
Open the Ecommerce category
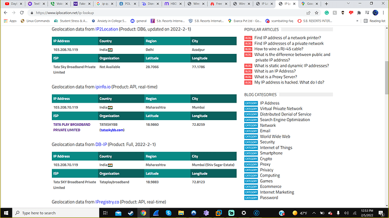(270, 186)
